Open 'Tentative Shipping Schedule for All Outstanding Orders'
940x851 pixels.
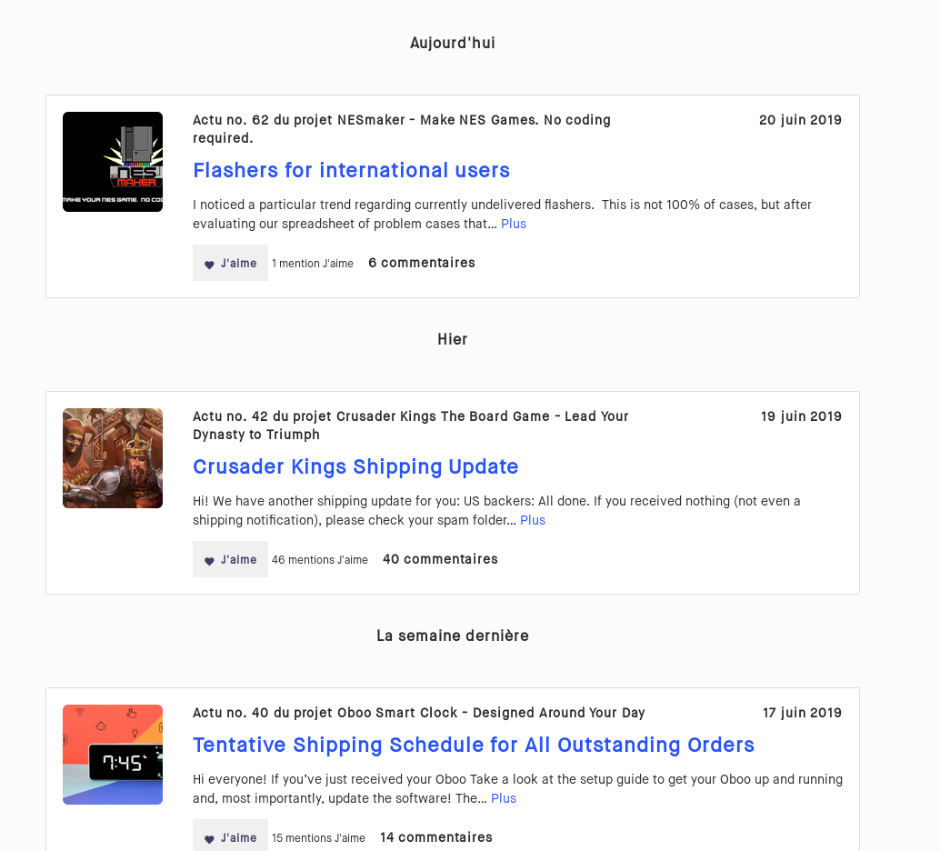474,745
